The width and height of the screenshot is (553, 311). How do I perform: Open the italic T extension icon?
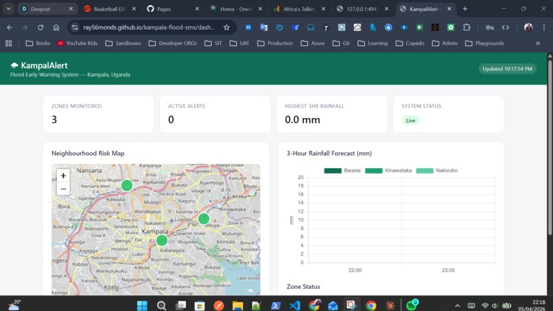coord(326,27)
